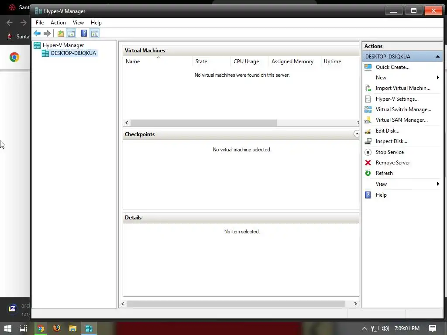447x335 pixels.
Task: Click the Stop Service icon
Action: [368, 152]
